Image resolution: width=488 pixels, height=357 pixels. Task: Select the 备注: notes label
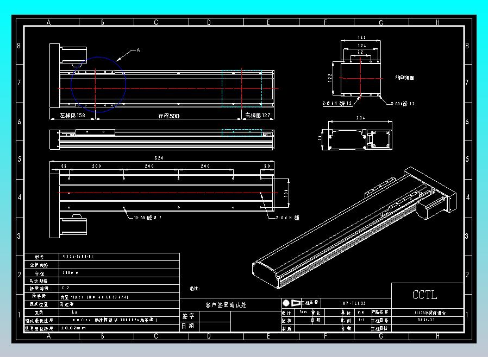pos(195,289)
